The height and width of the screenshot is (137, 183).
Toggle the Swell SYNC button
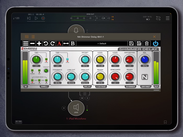tap(46, 59)
